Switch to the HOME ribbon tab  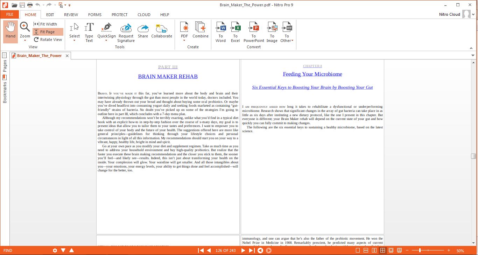pyautogui.click(x=30, y=15)
